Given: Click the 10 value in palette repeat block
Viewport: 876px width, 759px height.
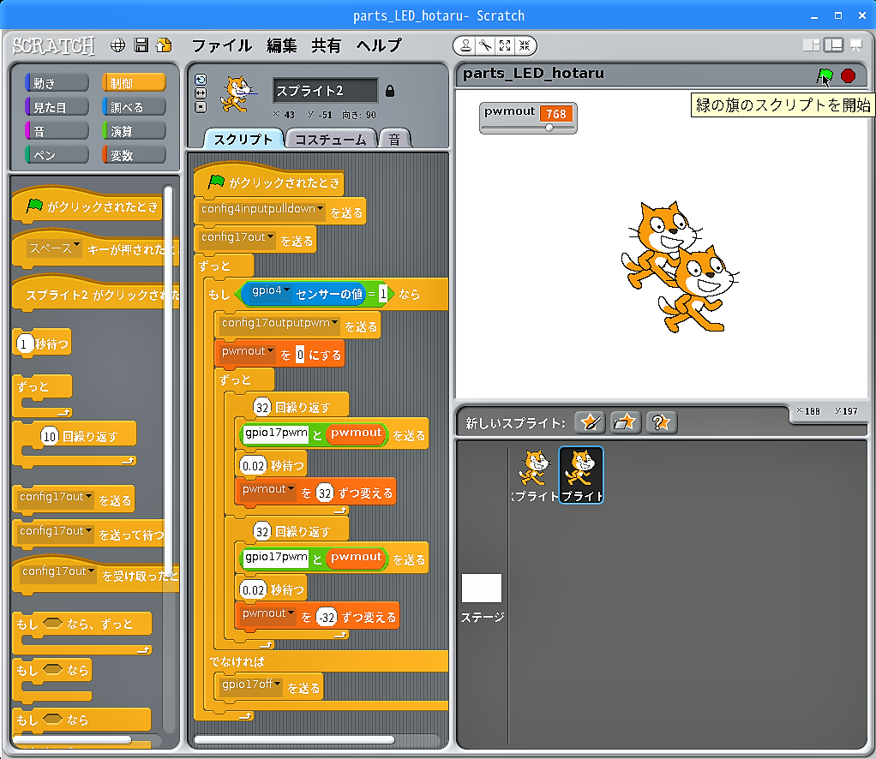Looking at the screenshot, I should pyautogui.click(x=49, y=436).
